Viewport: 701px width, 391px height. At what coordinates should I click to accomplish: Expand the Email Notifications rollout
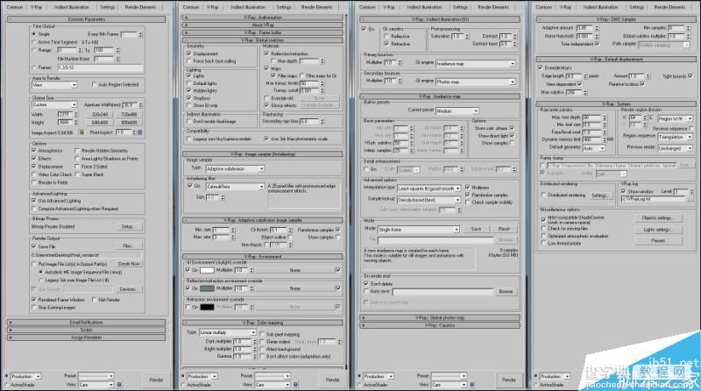86,322
